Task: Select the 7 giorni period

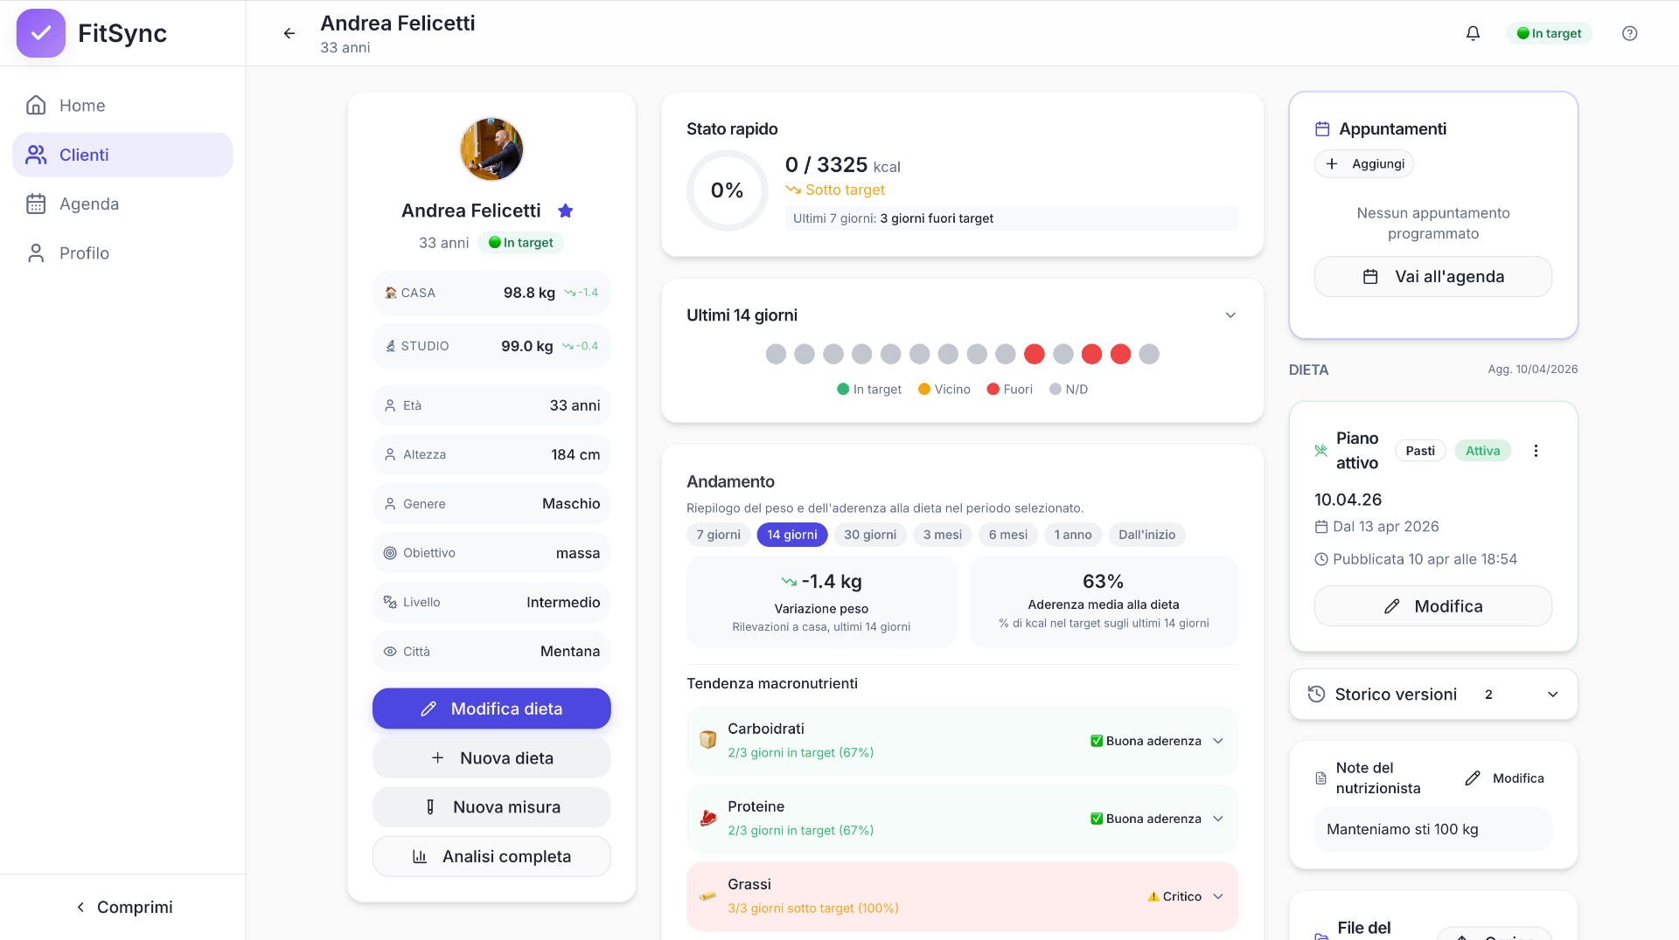Action: pyautogui.click(x=719, y=535)
